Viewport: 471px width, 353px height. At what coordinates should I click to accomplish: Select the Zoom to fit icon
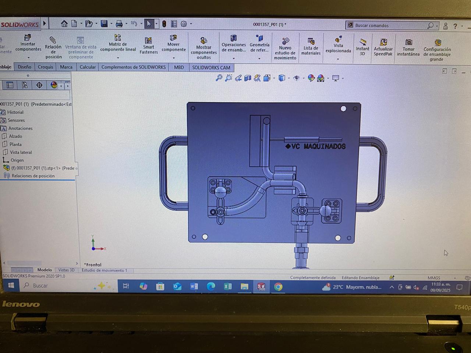coord(219,78)
